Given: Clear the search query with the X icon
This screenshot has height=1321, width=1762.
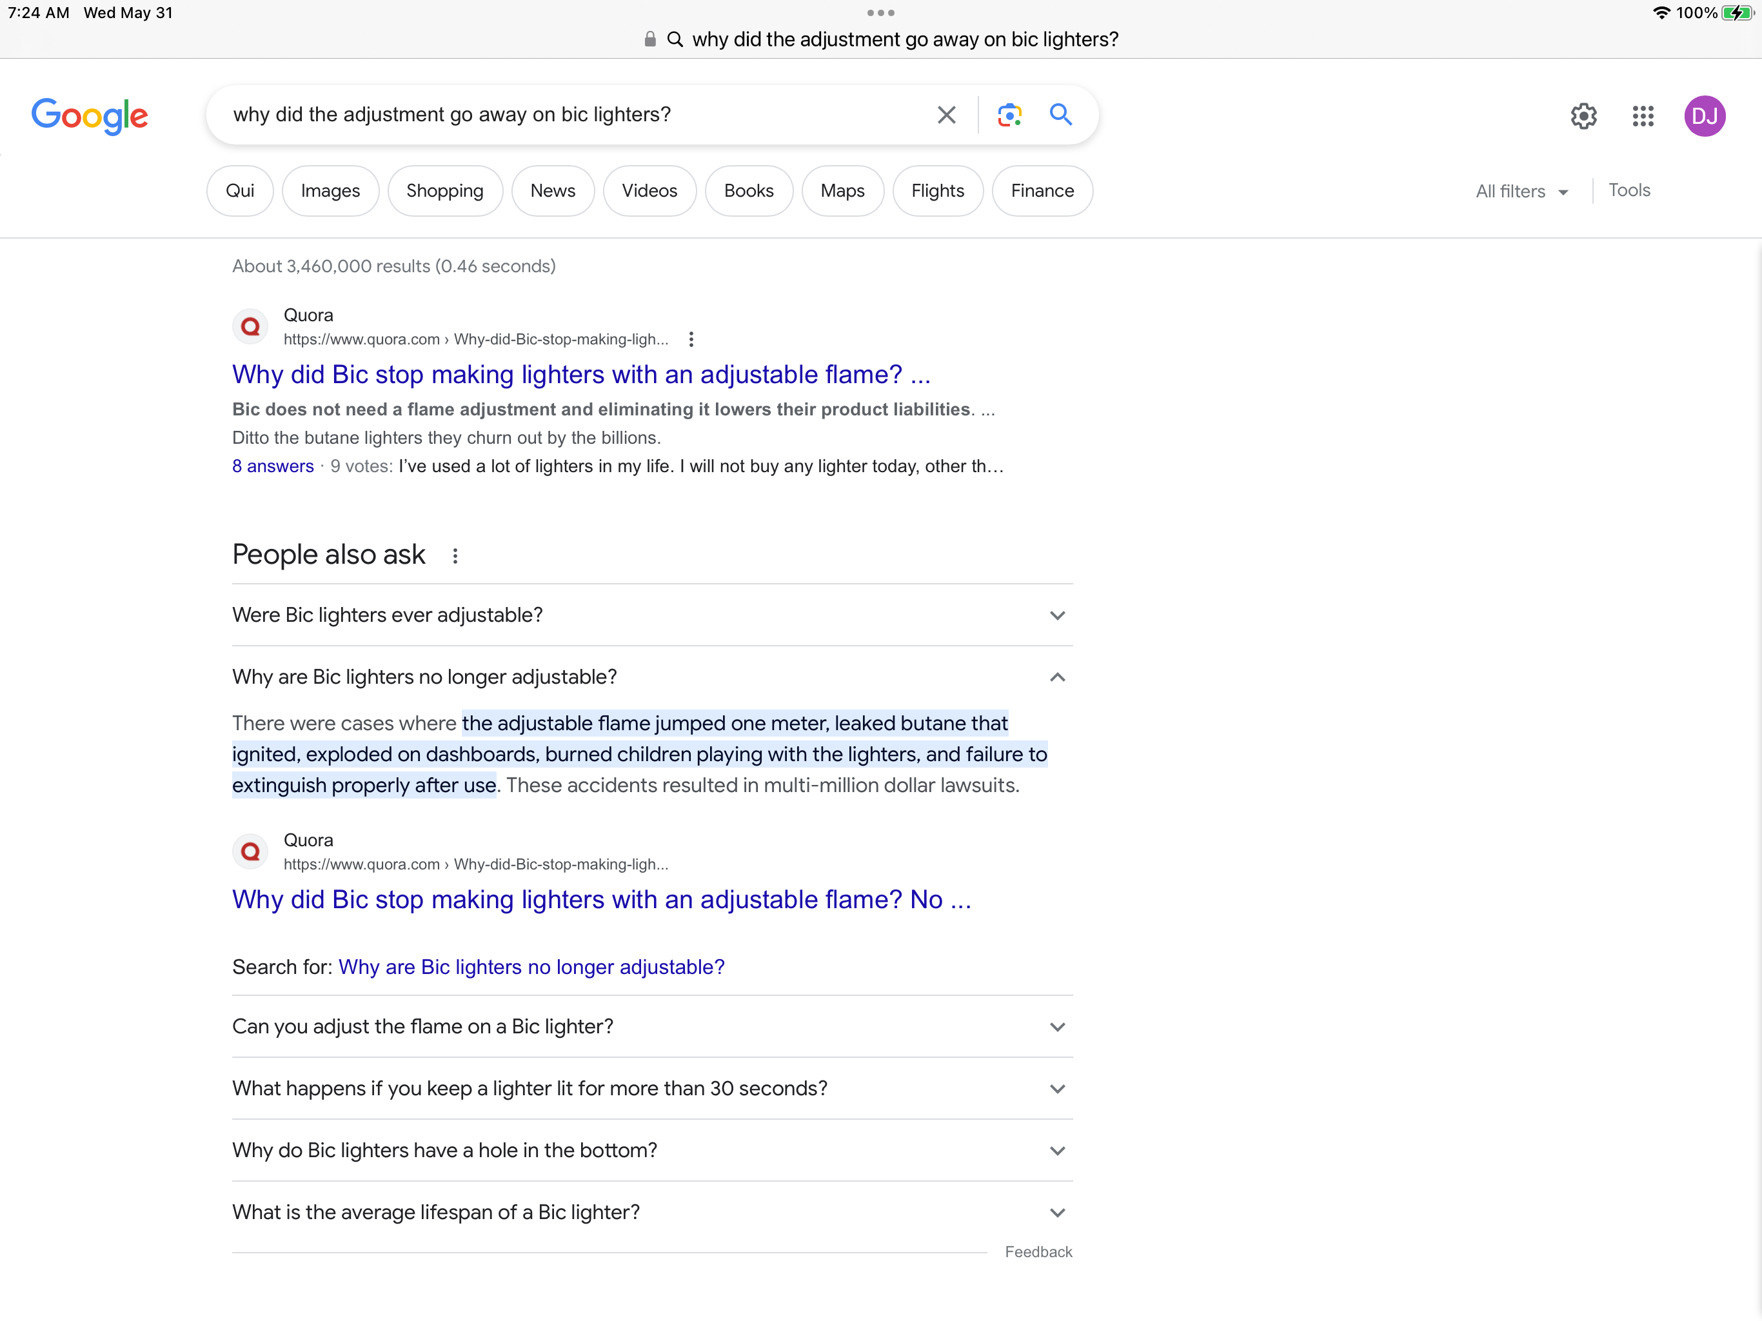Looking at the screenshot, I should (946, 115).
